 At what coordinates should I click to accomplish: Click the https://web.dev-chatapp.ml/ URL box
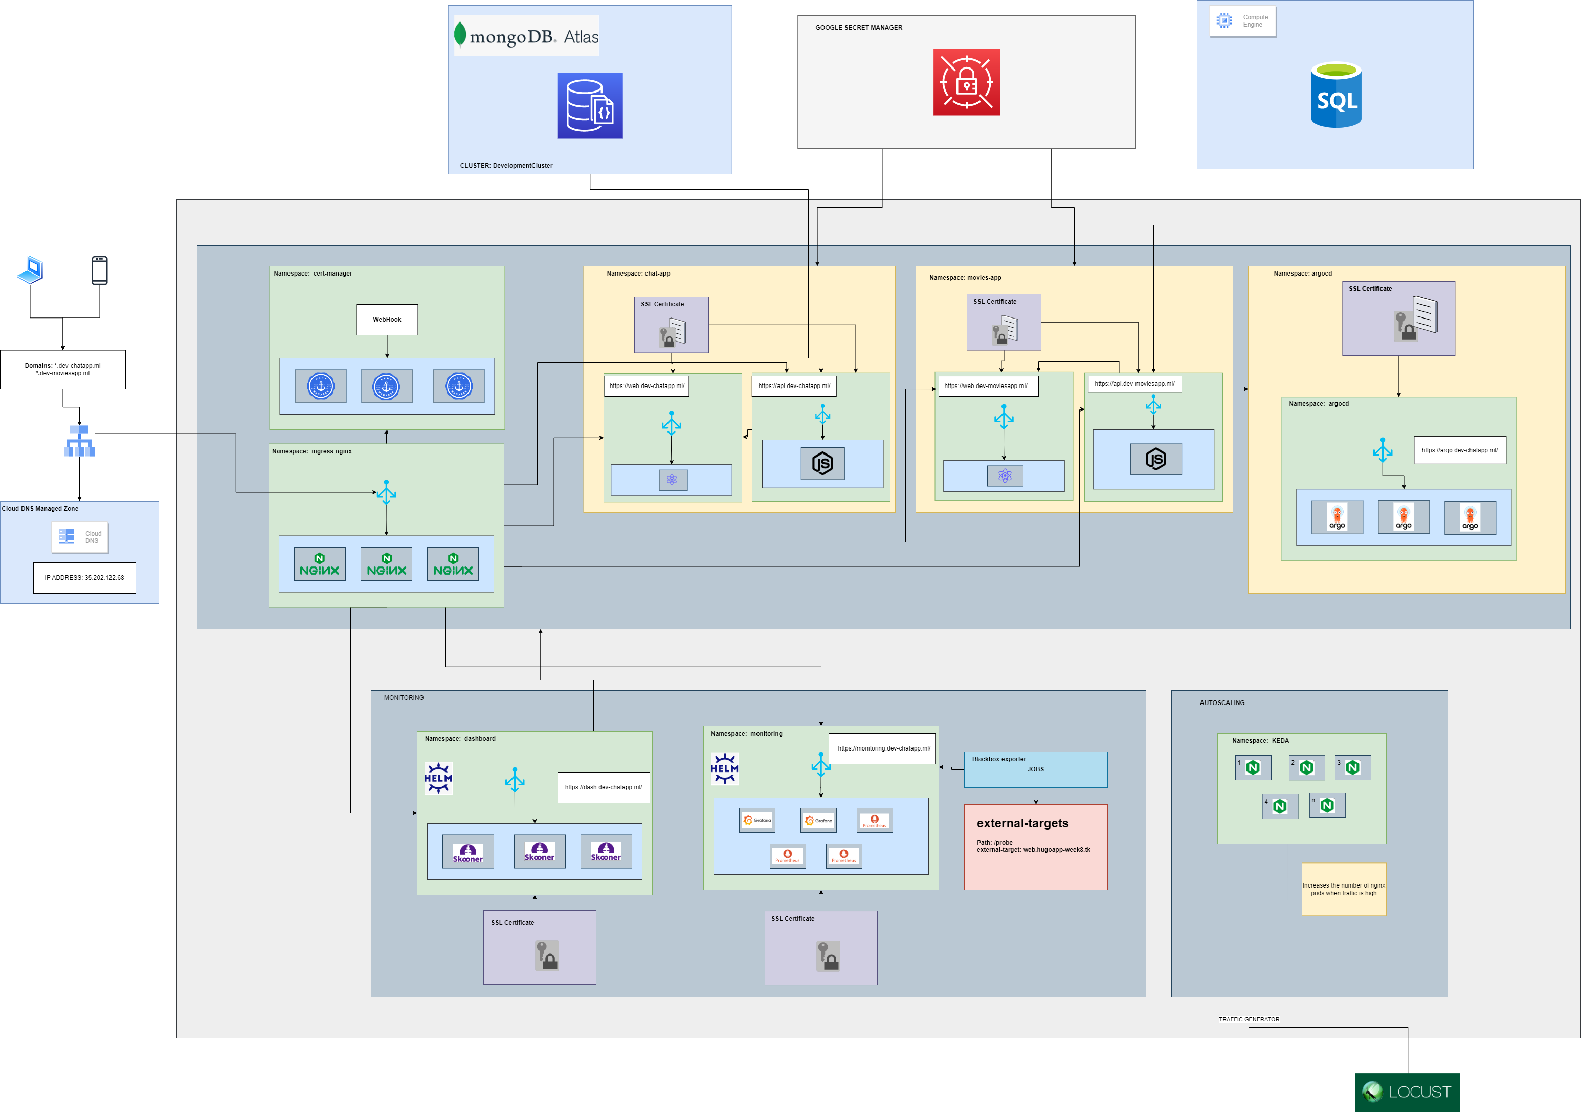pyautogui.click(x=647, y=386)
